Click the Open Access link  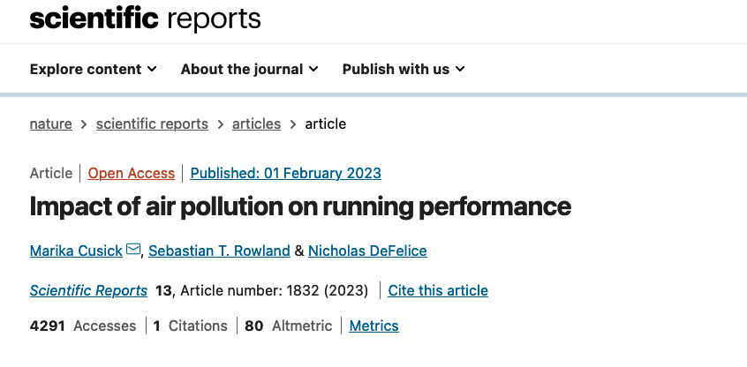pos(131,173)
